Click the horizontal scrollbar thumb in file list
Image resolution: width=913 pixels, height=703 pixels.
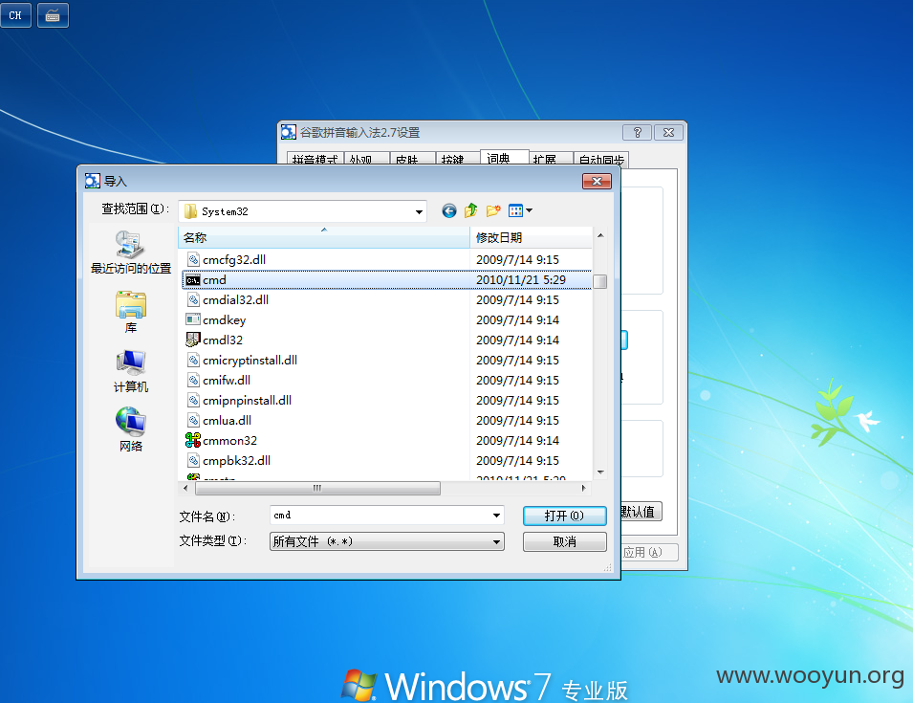pos(317,488)
